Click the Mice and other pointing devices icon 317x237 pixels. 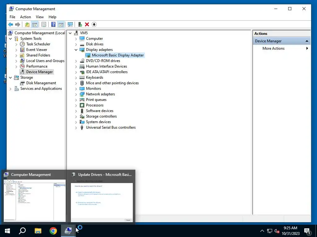coord(82,83)
